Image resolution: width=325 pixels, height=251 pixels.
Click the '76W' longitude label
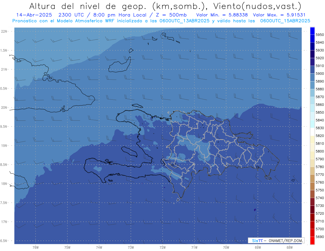coord(35,247)
